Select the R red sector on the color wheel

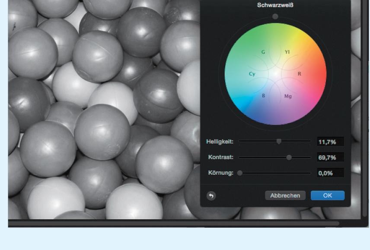pos(300,74)
